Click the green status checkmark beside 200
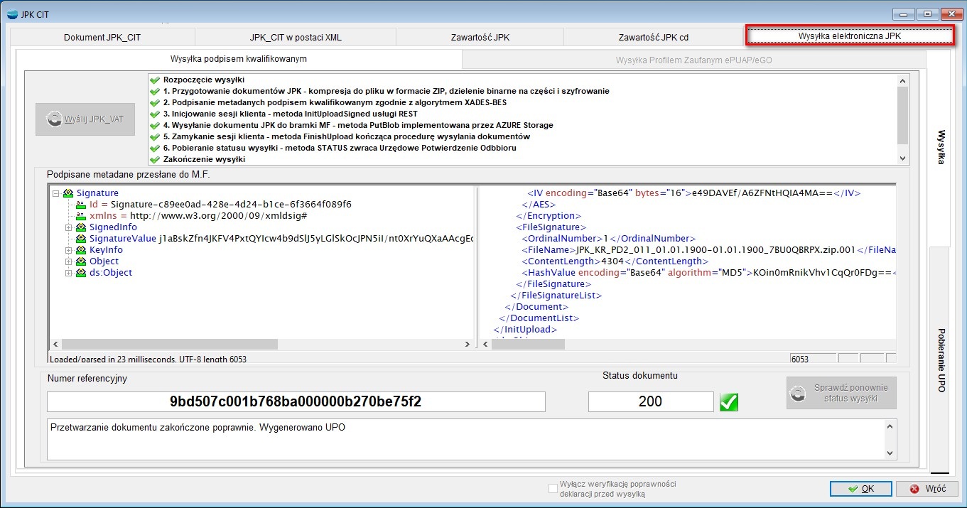This screenshot has width=967, height=508. point(728,402)
